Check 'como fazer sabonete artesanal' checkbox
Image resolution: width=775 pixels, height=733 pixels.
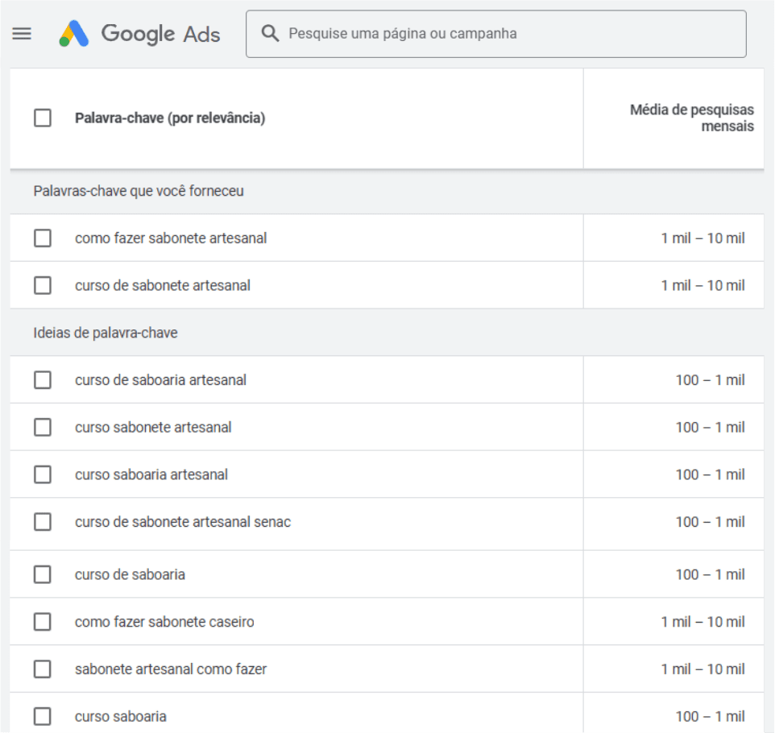click(43, 238)
